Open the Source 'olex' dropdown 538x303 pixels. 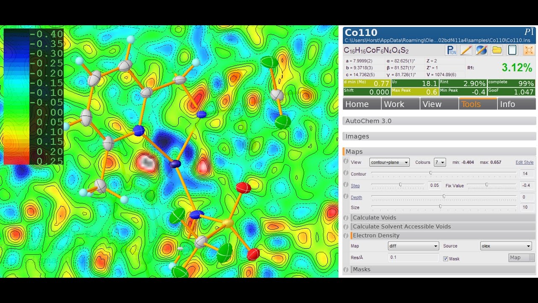coord(506,246)
